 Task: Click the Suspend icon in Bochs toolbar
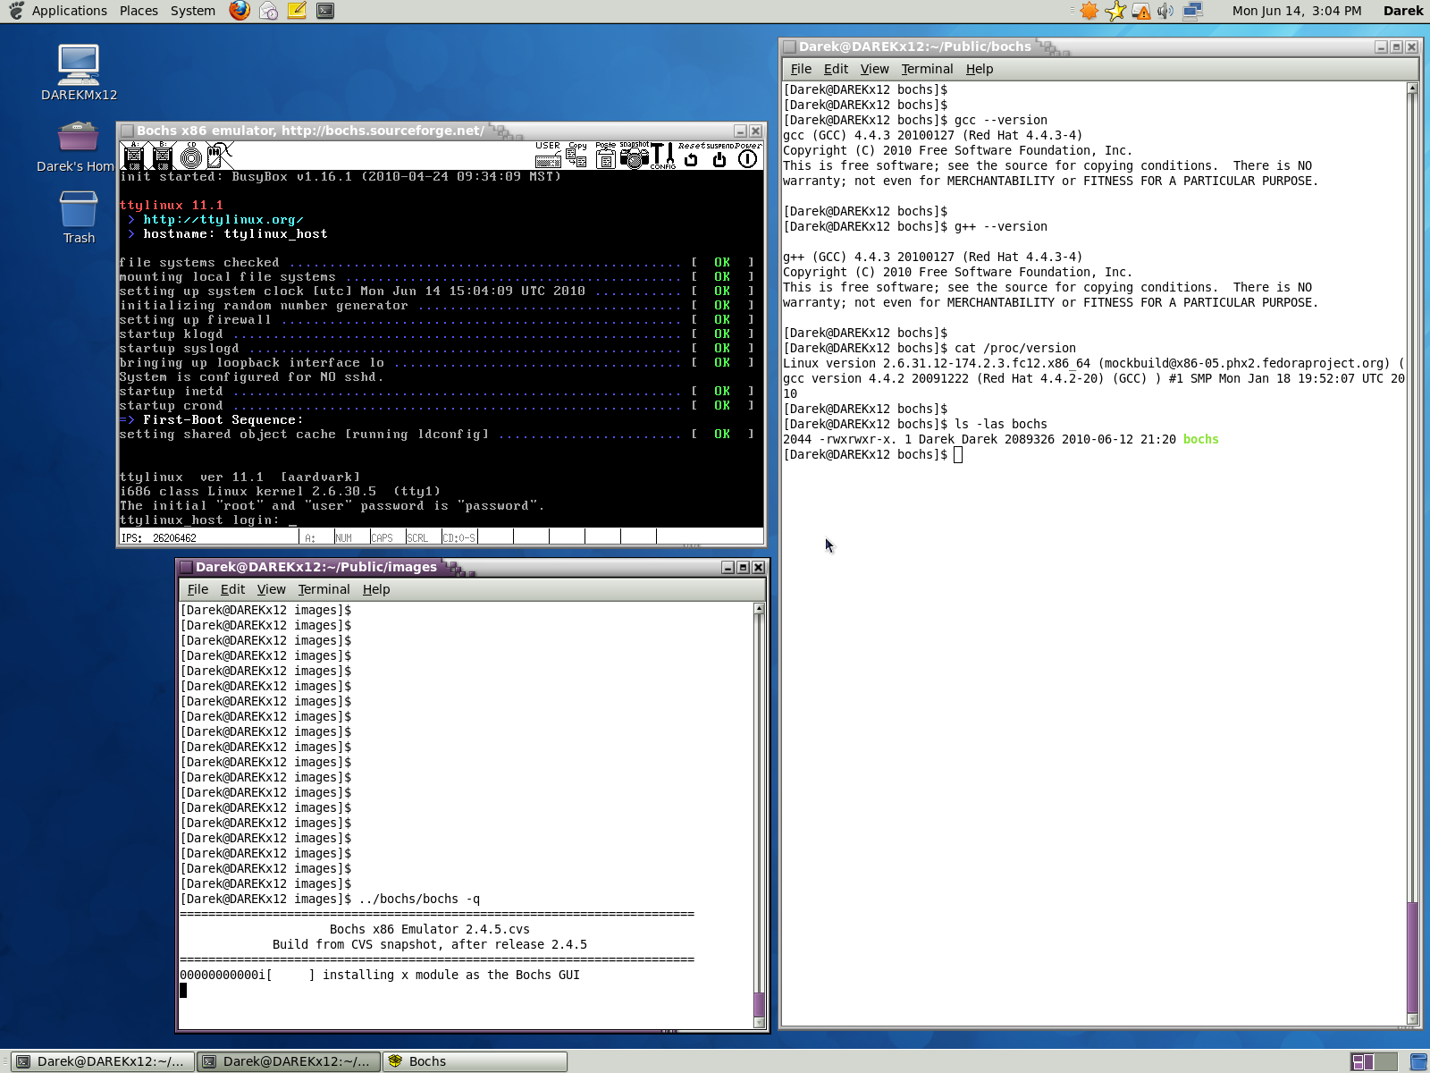[719, 156]
